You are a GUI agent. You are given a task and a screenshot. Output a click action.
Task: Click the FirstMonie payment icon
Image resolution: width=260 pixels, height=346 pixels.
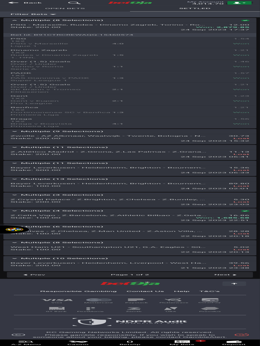(90, 310)
